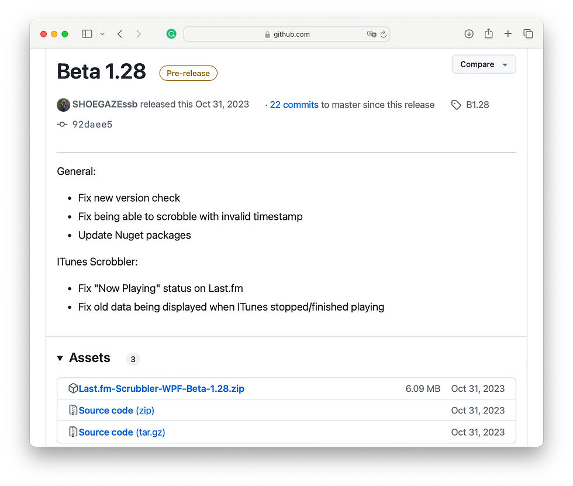Click the package icon beside the WPF zip
This screenshot has height=486, width=573.
click(73, 388)
